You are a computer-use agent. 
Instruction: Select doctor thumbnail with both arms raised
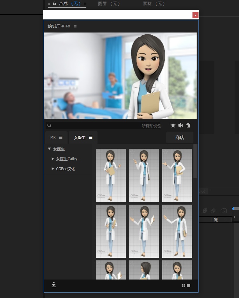pos(144,231)
